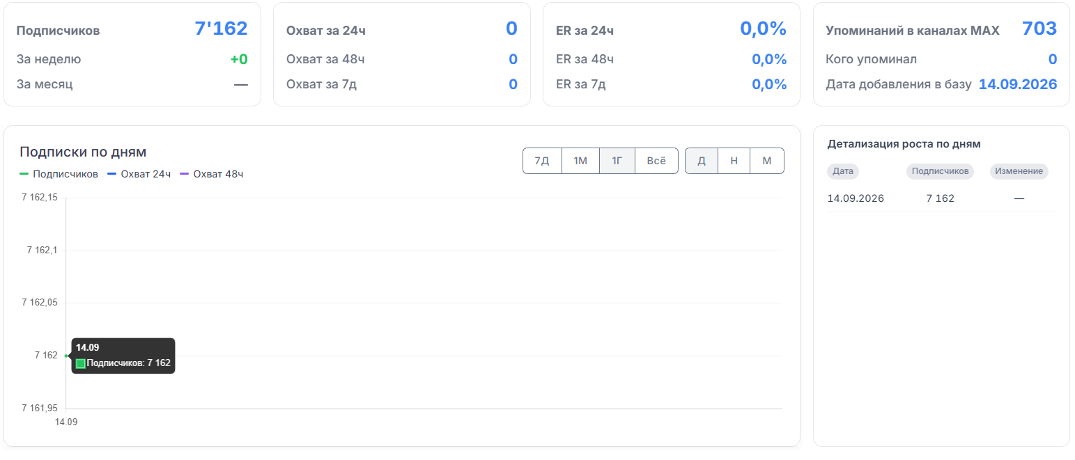Group chart by weeks with Н
Image resolution: width=1075 pixels, height=460 pixels.
(734, 161)
